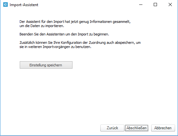Click the Import-Assistent title text
The width and height of the screenshot is (178, 136).
coord(24,5)
